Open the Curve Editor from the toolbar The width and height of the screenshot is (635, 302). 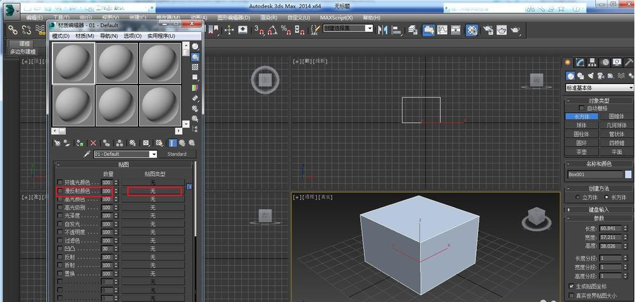coord(443,29)
